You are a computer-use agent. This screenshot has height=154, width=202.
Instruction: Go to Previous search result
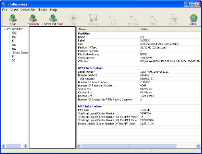click(x=133, y=19)
